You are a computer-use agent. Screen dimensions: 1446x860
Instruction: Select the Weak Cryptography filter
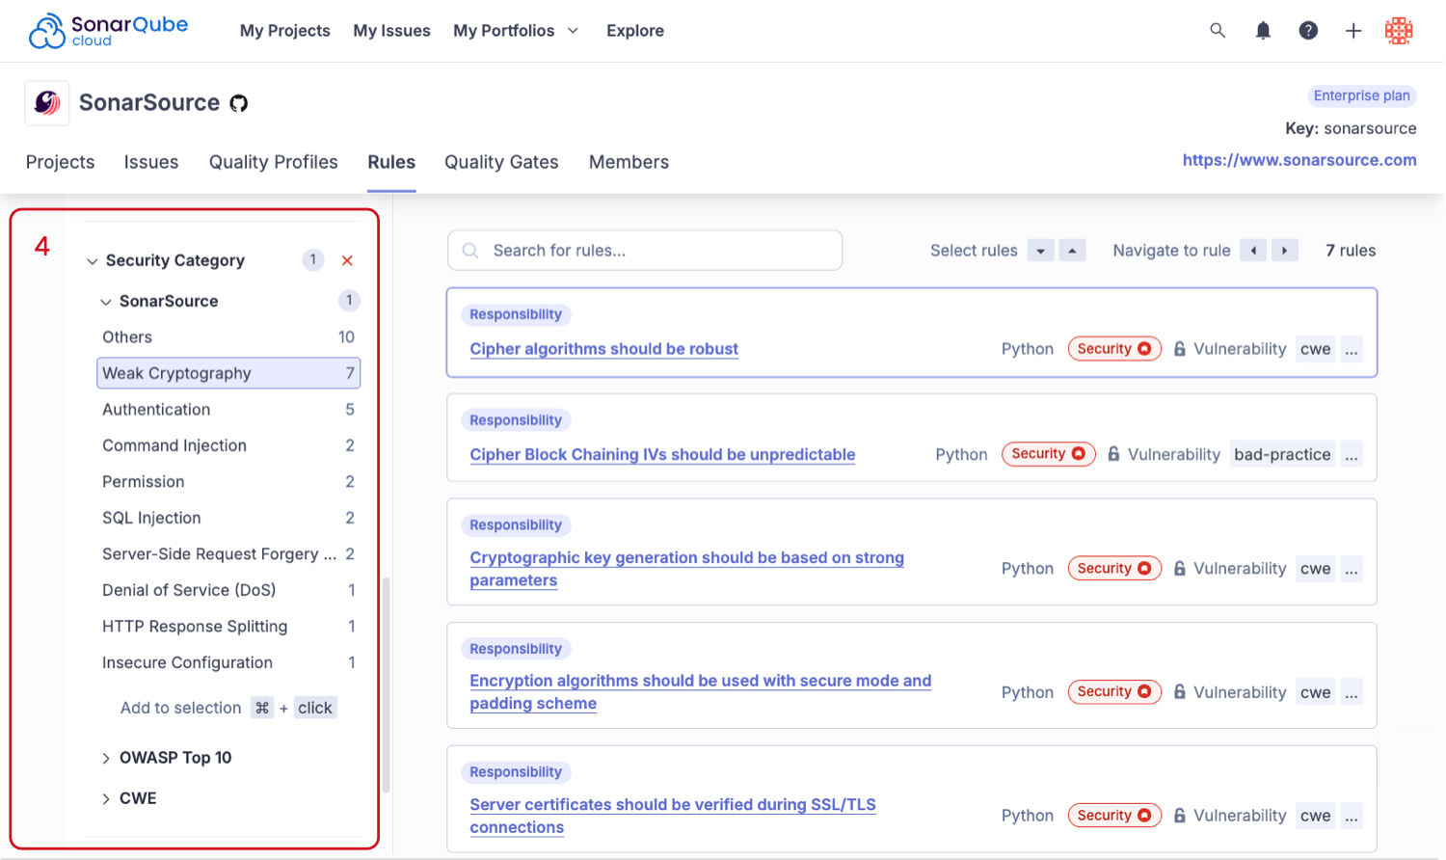[x=228, y=373]
